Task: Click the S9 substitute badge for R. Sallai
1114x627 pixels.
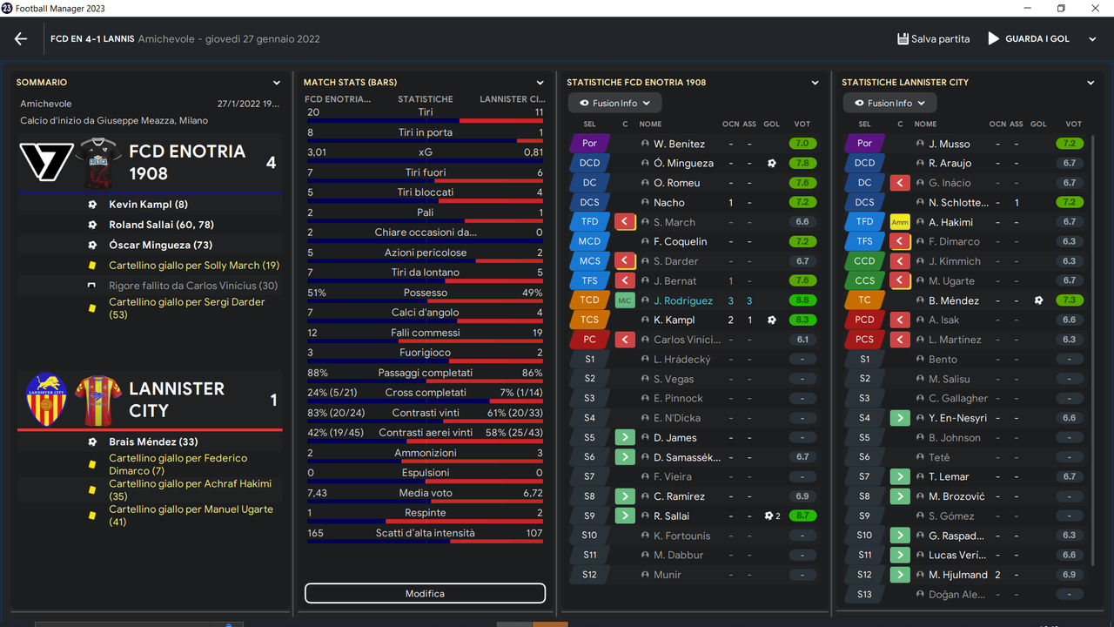Action: coord(589,516)
